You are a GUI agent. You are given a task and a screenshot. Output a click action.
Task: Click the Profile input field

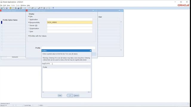click(68, 48)
